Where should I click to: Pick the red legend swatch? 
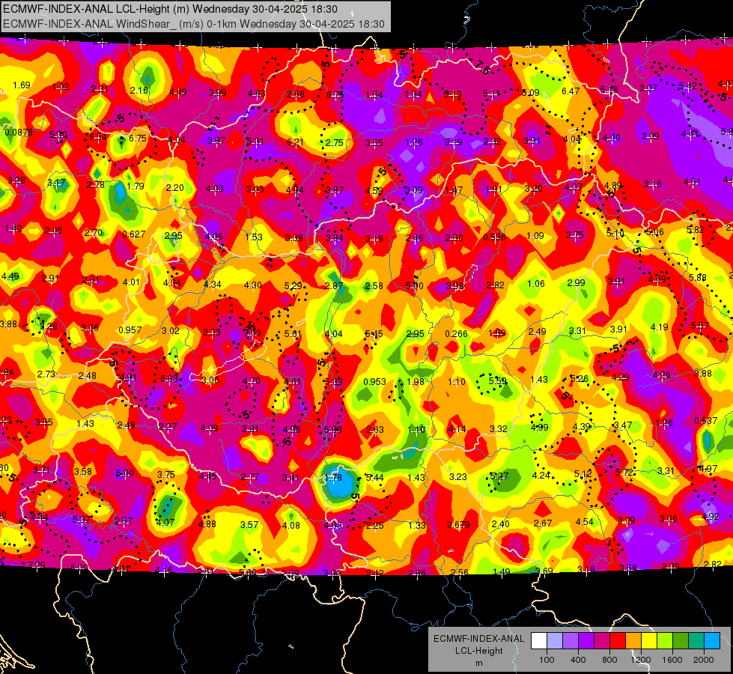pos(618,641)
